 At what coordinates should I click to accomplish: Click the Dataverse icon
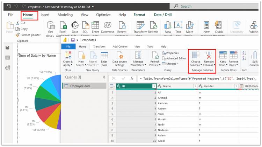pos(108,25)
